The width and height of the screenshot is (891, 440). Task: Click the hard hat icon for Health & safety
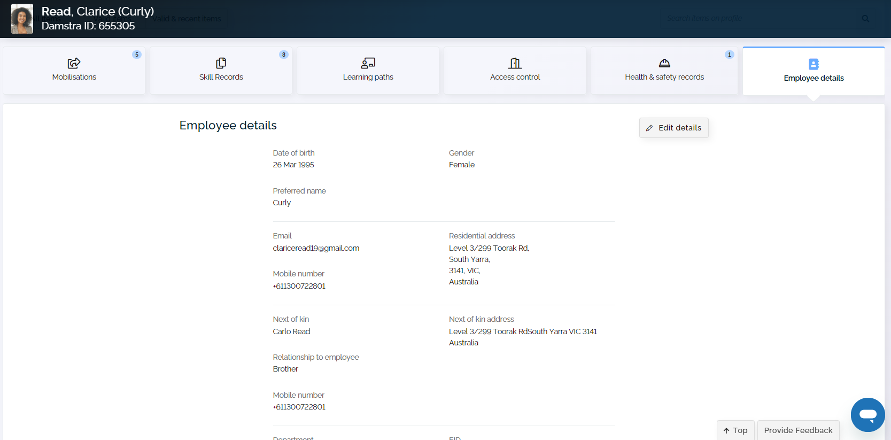[x=664, y=63]
